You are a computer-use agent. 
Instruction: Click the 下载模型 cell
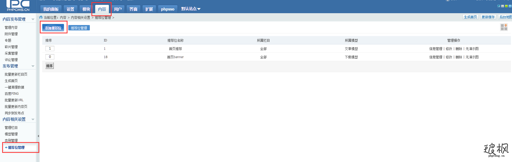(x=351, y=57)
